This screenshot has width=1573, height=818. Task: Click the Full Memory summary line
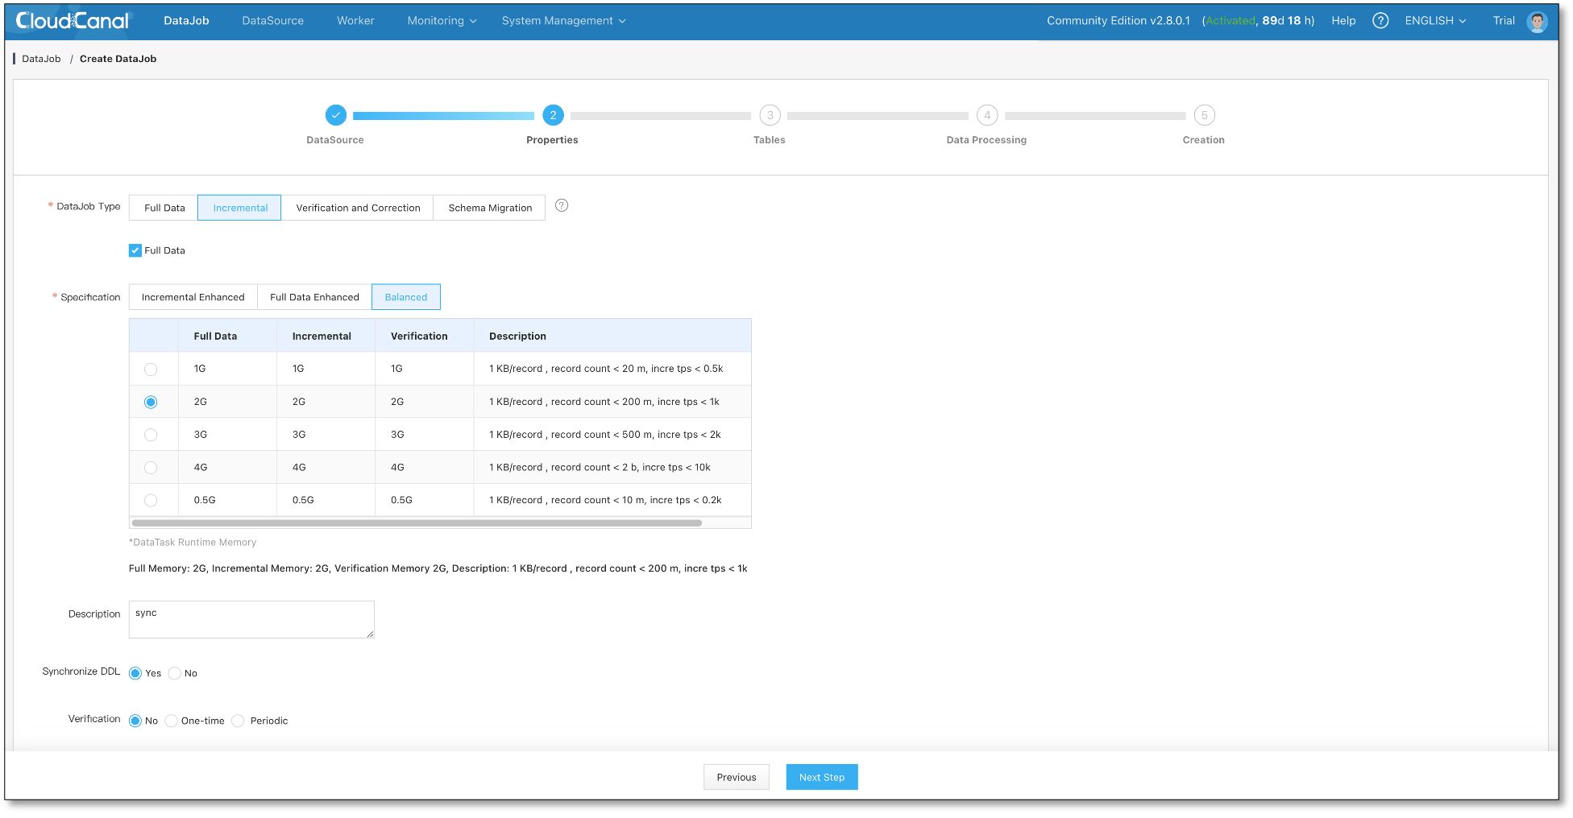click(x=438, y=568)
